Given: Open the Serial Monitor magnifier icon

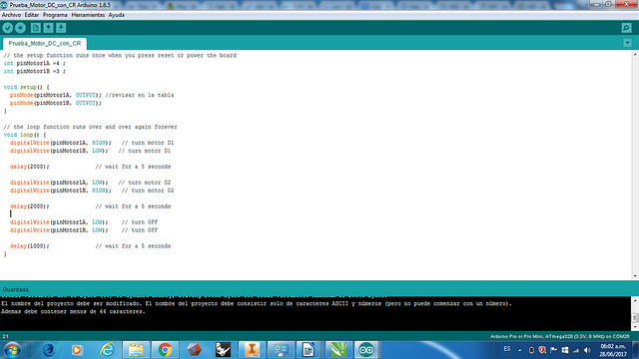Looking at the screenshot, I should pos(626,28).
